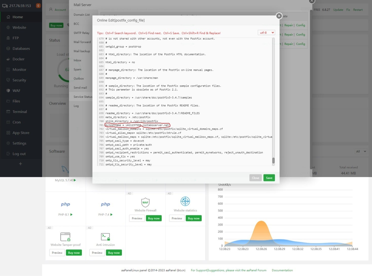Open the All filter dropdown in Software

[x=361, y=151]
